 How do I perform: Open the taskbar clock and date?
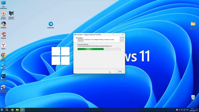coord(192,110)
